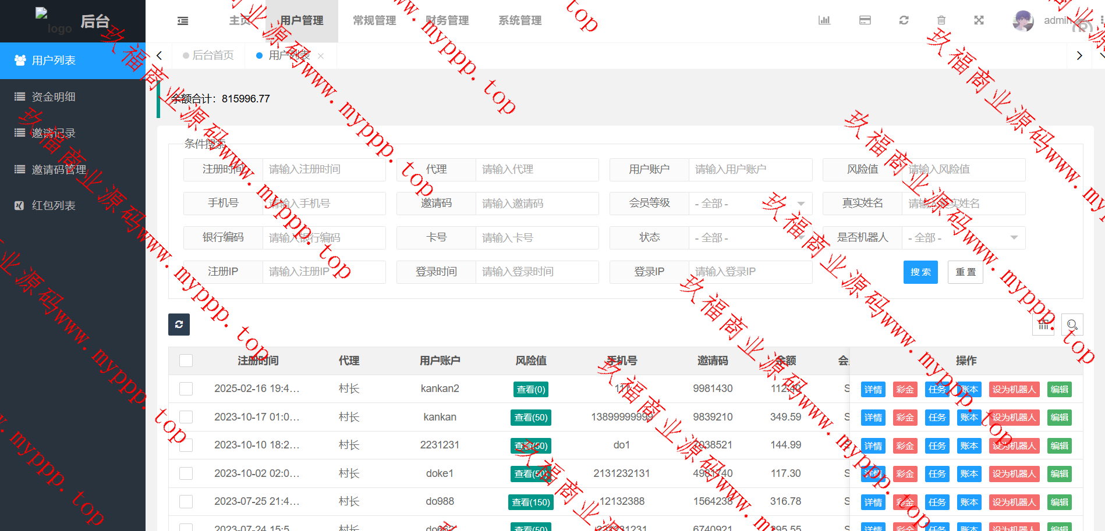
Task: Open the column filter grid icon
Action: (x=1043, y=325)
